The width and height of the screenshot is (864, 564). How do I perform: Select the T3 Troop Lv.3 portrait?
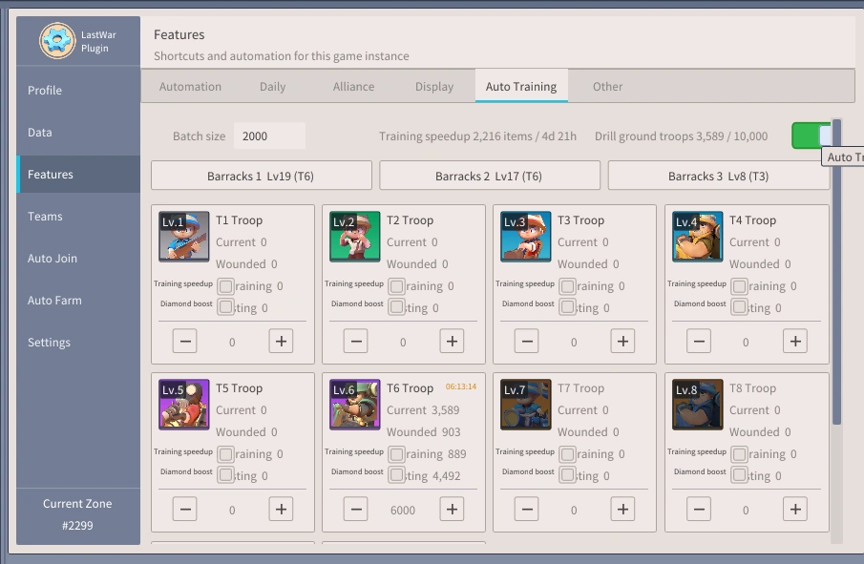[x=526, y=237]
